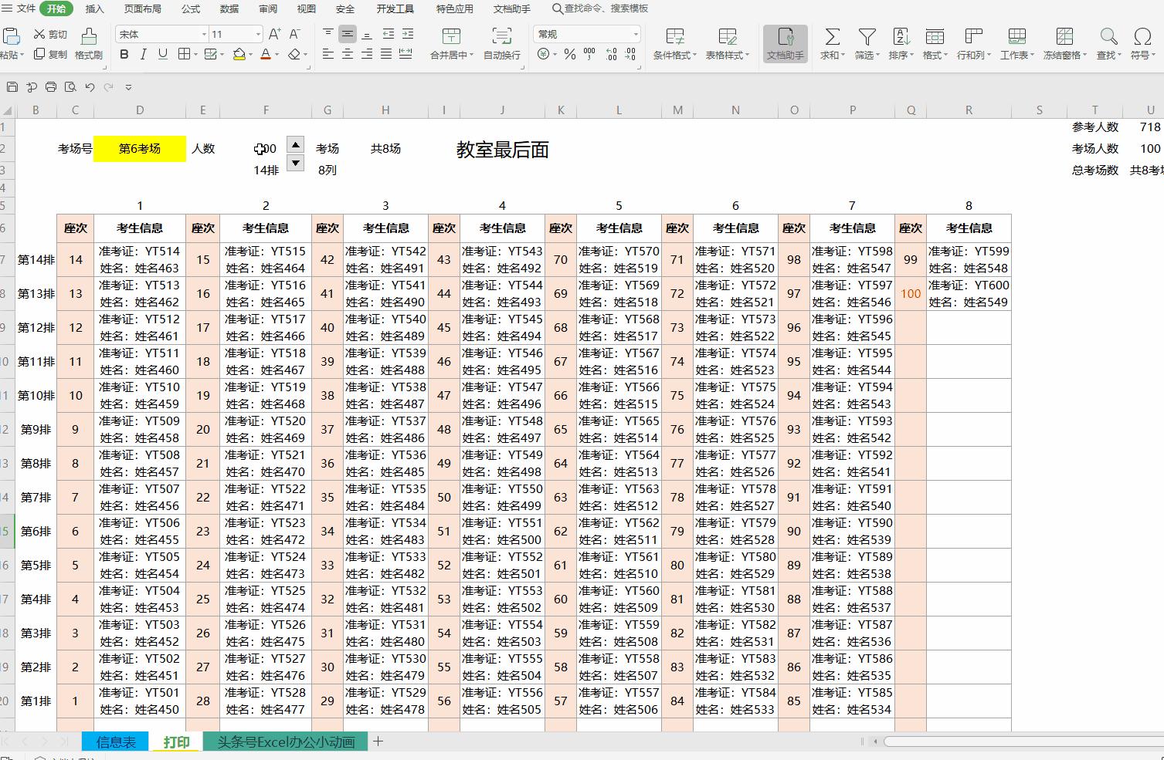The width and height of the screenshot is (1164, 760).
Task: Toggle italic formatting
Action: click(x=143, y=54)
